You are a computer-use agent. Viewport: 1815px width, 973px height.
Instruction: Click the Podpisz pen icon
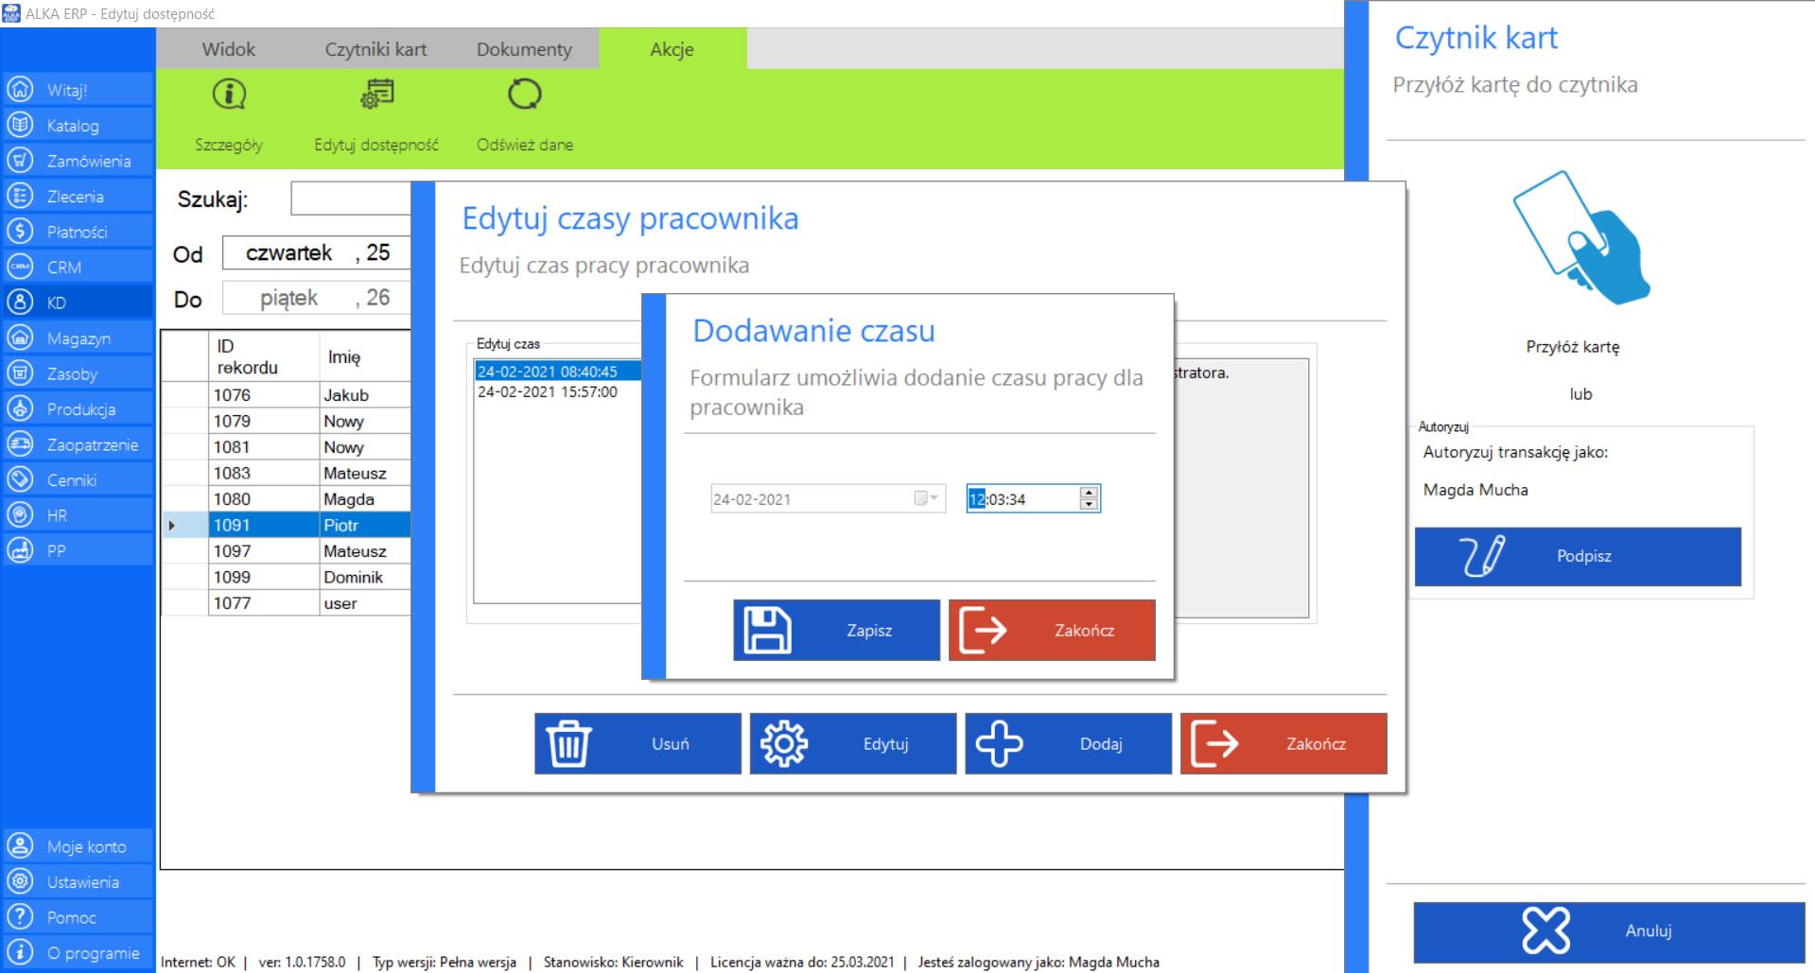1482,556
